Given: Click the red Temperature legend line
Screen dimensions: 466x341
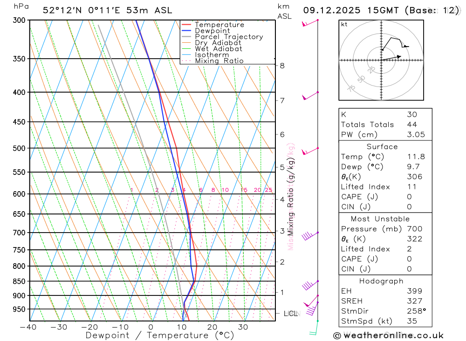Looking at the screenshot, I should pyautogui.click(x=186, y=25).
